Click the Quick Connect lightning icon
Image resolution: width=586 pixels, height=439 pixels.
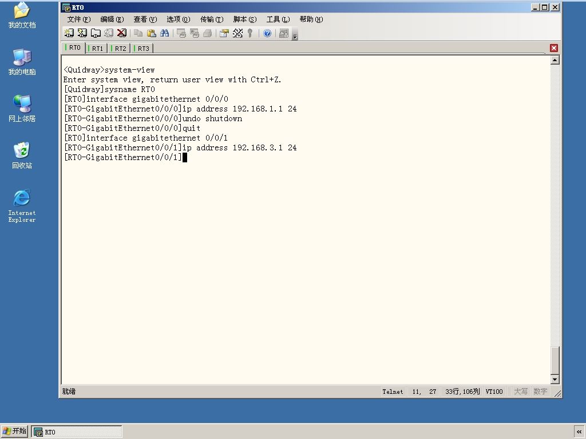(x=82, y=33)
